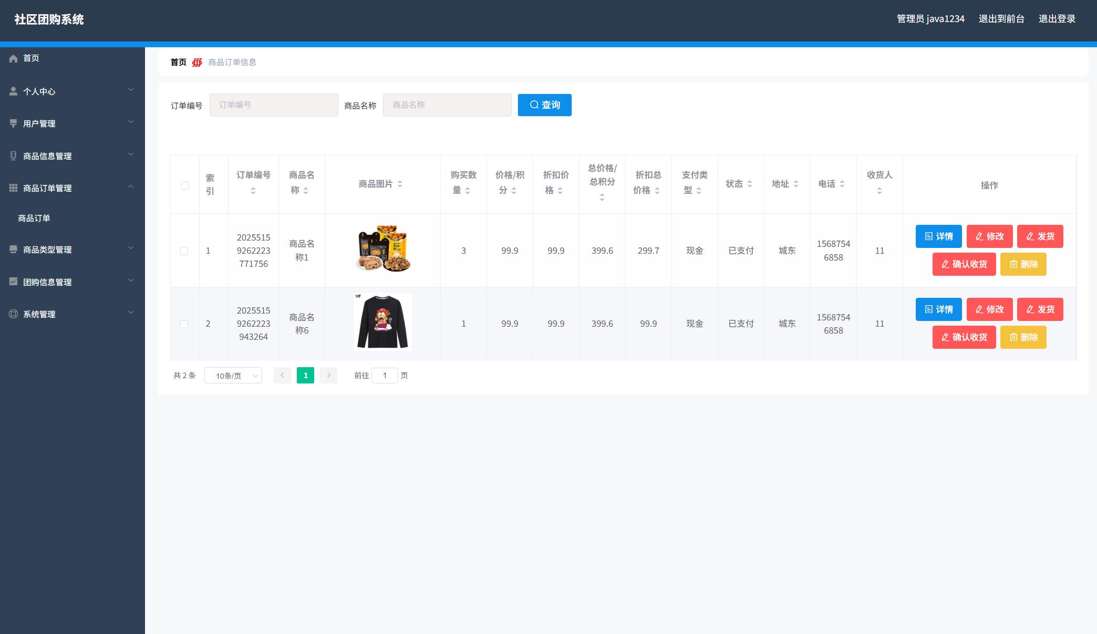Sort by 购买数量 column arrows
1097x634 pixels.
point(468,191)
